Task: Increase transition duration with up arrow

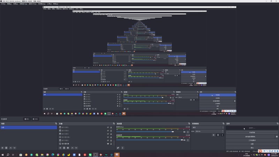Action: [223, 130]
